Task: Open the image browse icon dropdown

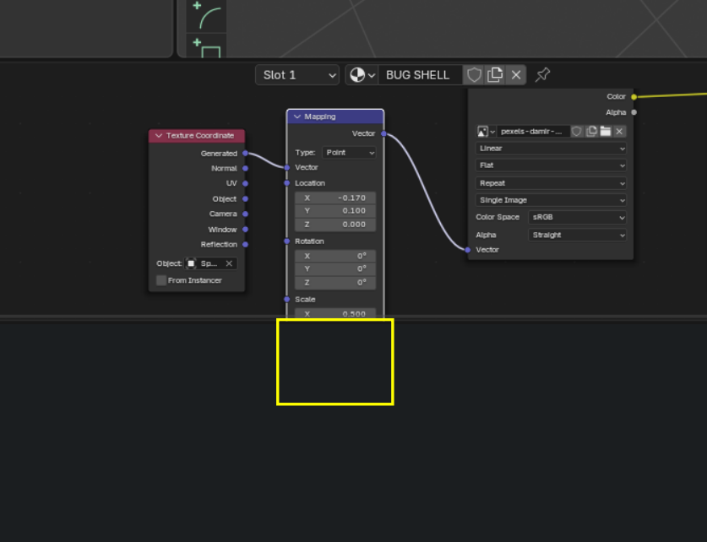Action: click(486, 132)
